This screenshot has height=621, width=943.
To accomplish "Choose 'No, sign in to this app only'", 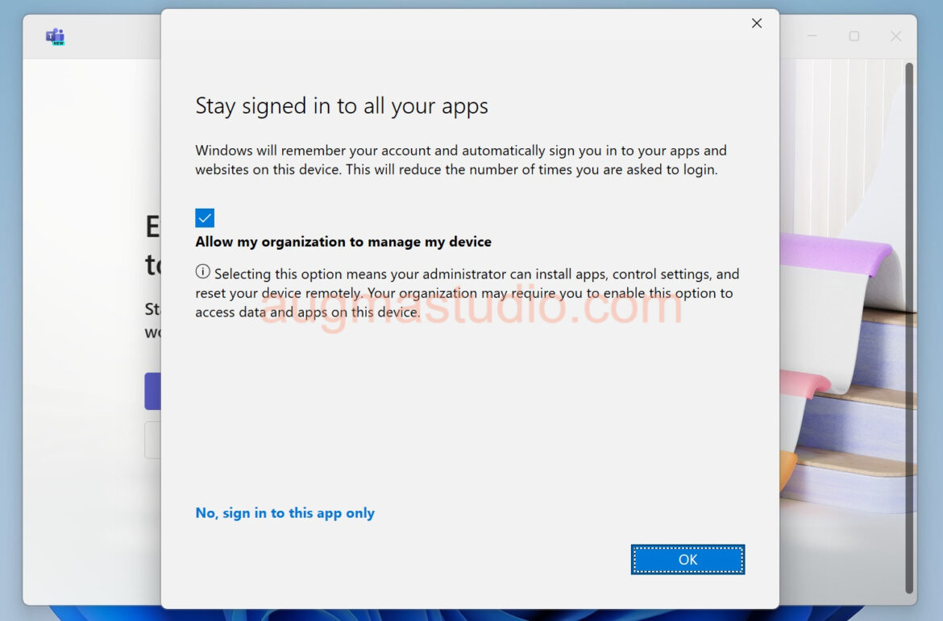I will pos(285,513).
